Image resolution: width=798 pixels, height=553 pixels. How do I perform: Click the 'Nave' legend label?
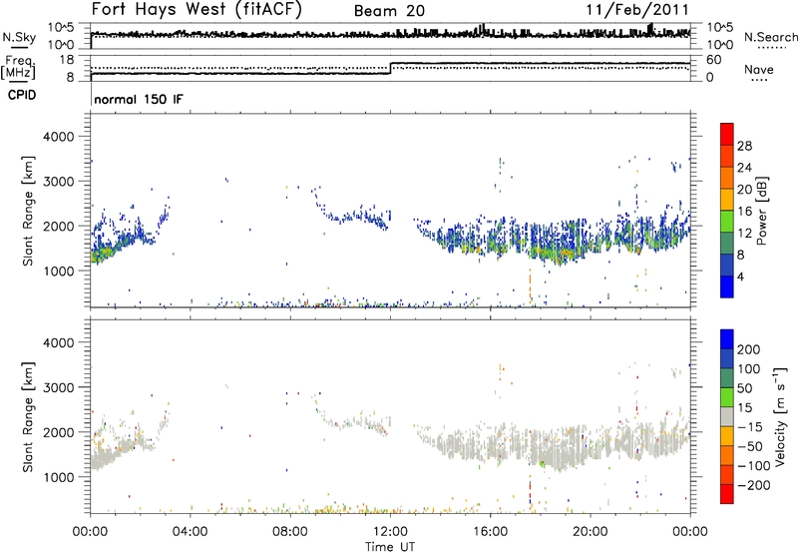[x=759, y=70]
